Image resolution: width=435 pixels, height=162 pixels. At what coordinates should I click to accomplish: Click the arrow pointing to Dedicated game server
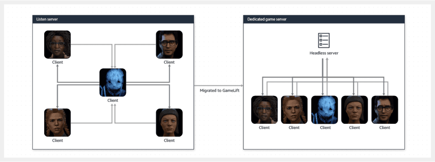click(219, 86)
